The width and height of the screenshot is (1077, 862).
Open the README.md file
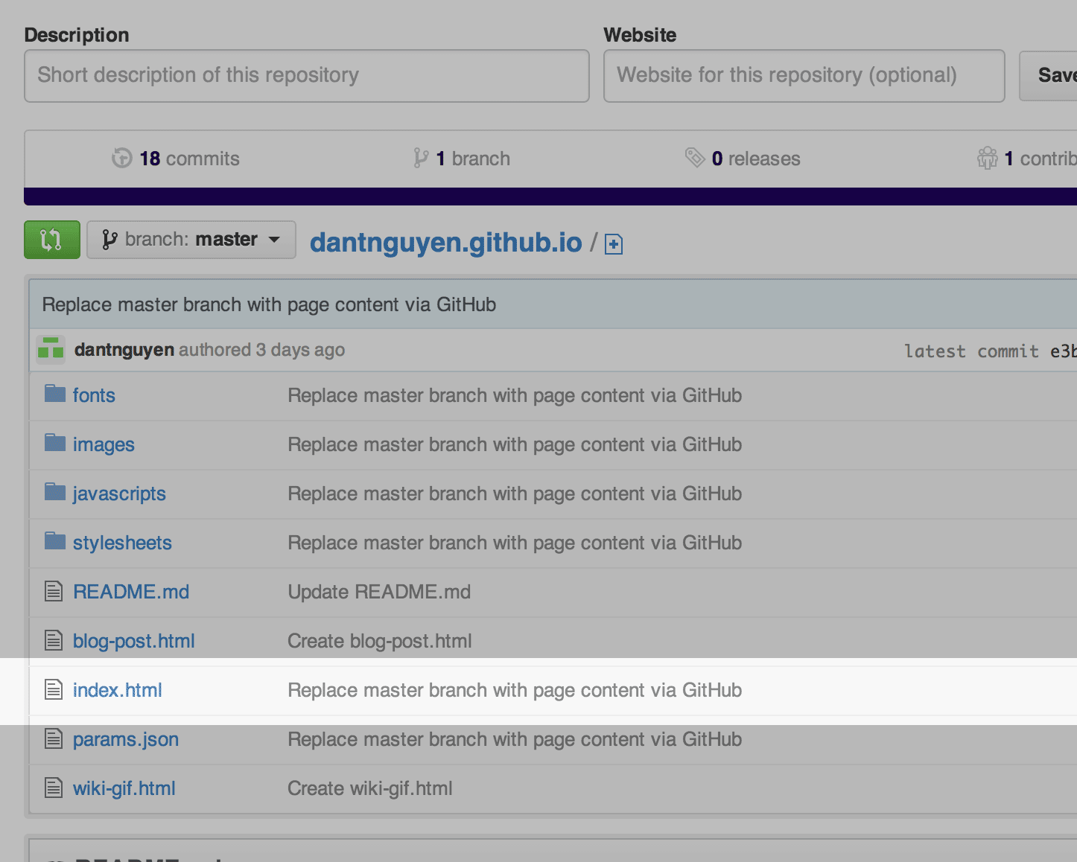tap(131, 592)
